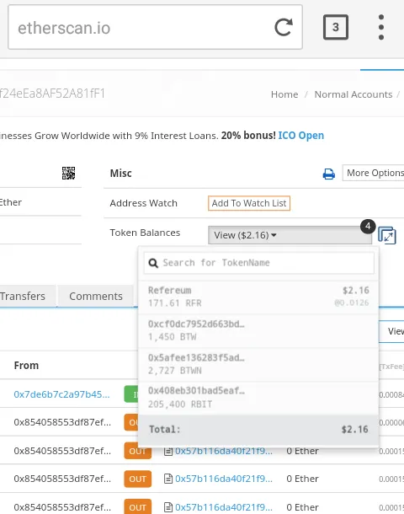Go to the Home breadcrumb link

[x=284, y=94]
